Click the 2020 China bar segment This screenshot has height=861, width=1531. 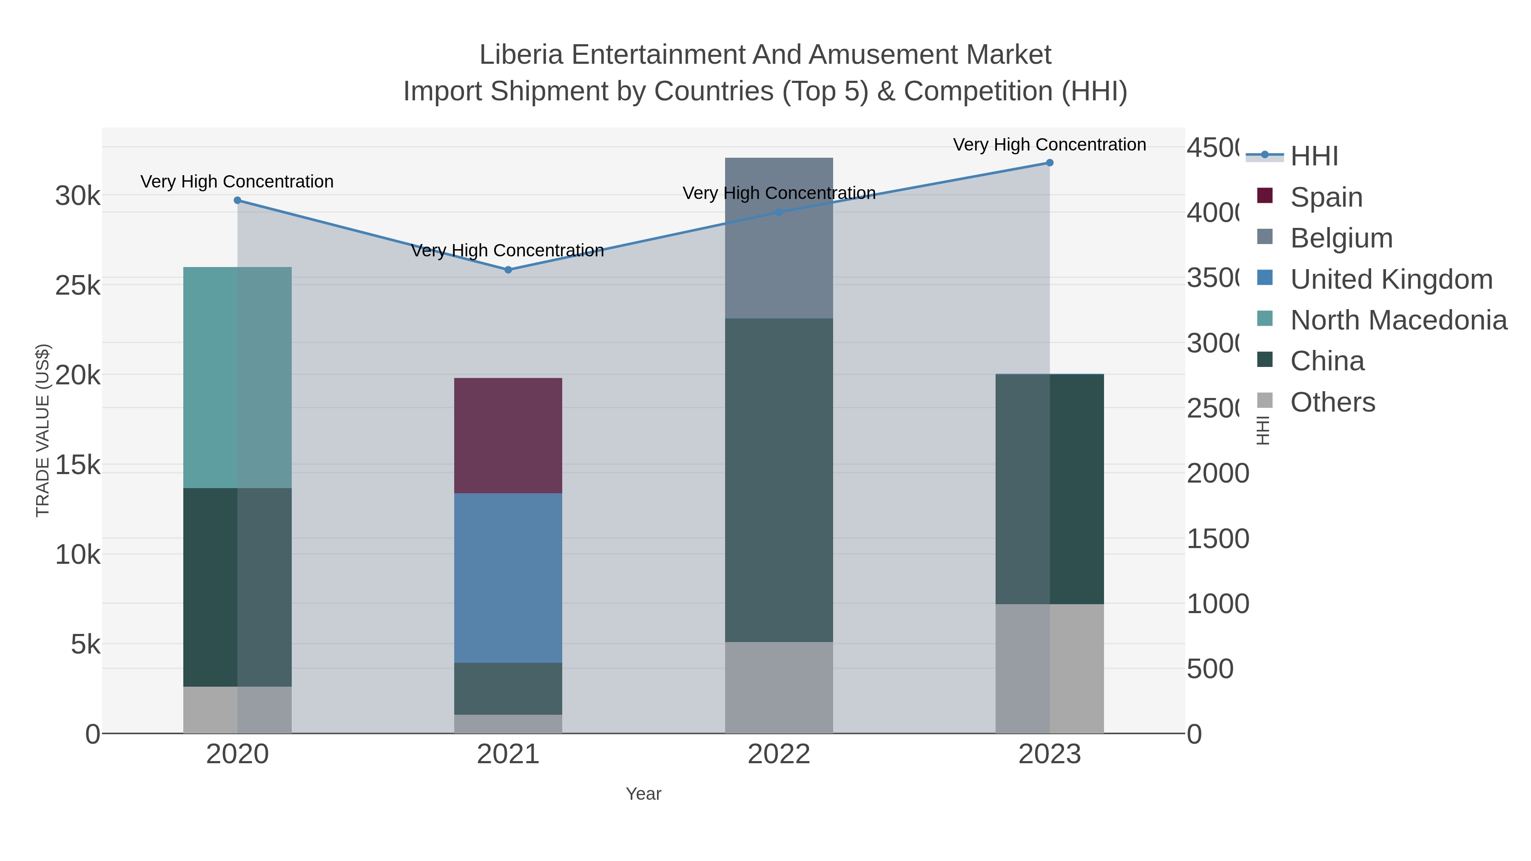[237, 588]
